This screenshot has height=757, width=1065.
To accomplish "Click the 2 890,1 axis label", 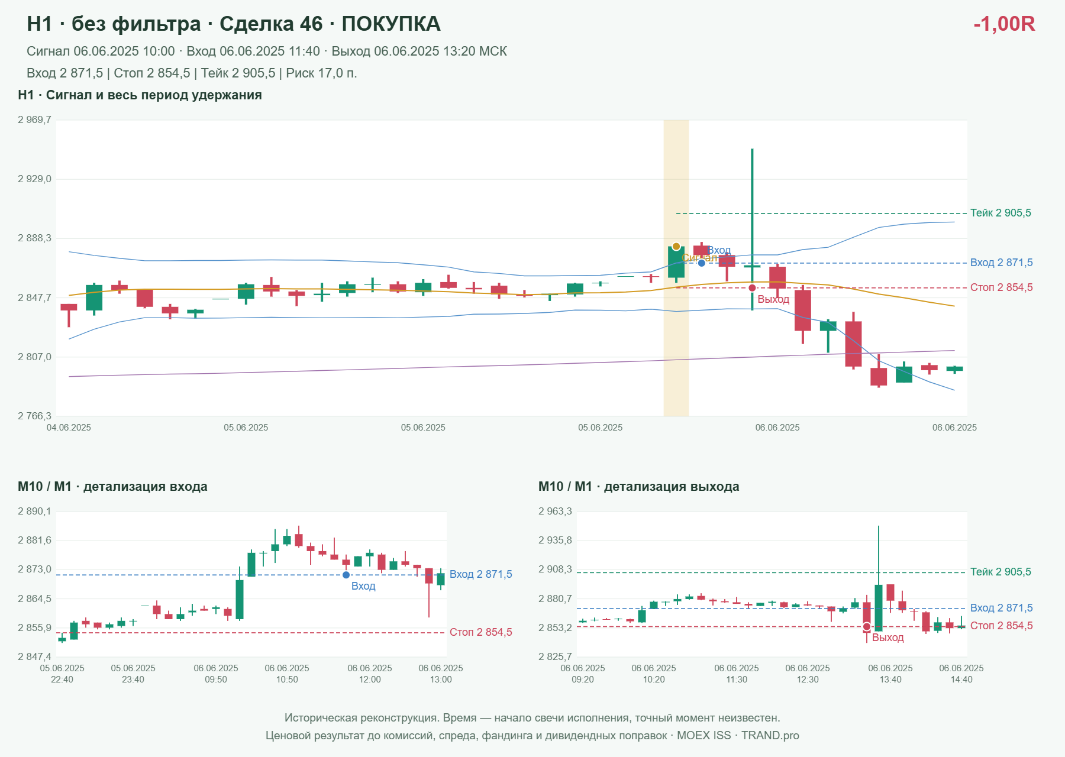I will tap(34, 512).
